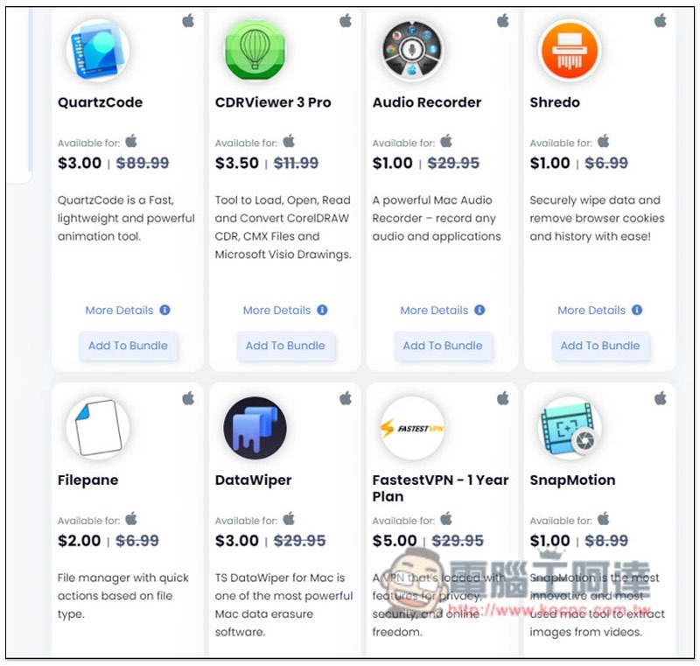This screenshot has width=700, height=666.
Task: Click the FastestVPN logo icon
Action: [412, 428]
